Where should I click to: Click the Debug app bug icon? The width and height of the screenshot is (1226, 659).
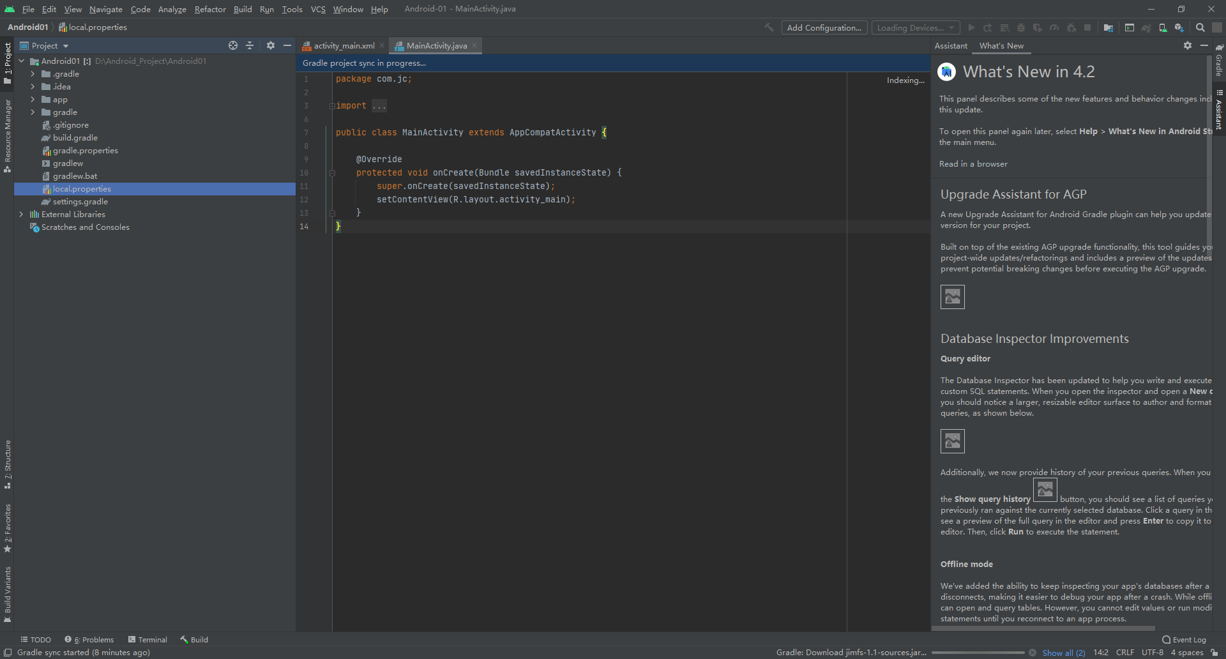(1021, 27)
